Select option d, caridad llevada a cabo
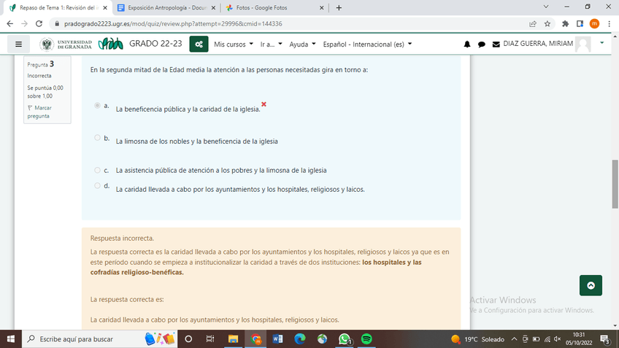The image size is (619, 348). (97, 185)
